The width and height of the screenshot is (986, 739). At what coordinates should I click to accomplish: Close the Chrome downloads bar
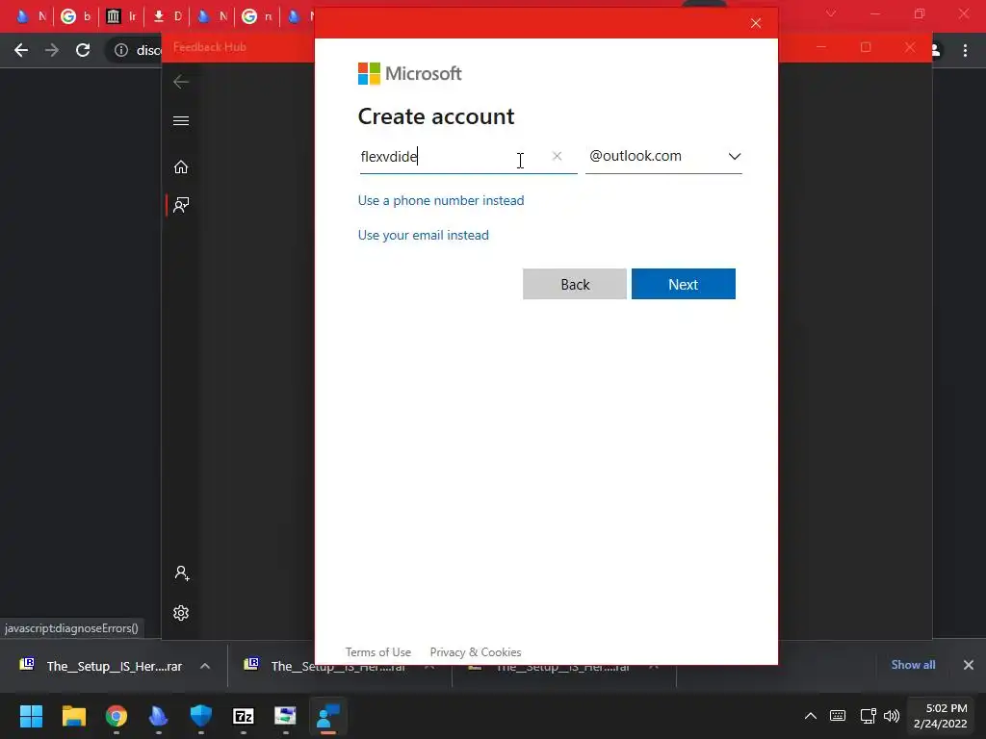click(969, 665)
